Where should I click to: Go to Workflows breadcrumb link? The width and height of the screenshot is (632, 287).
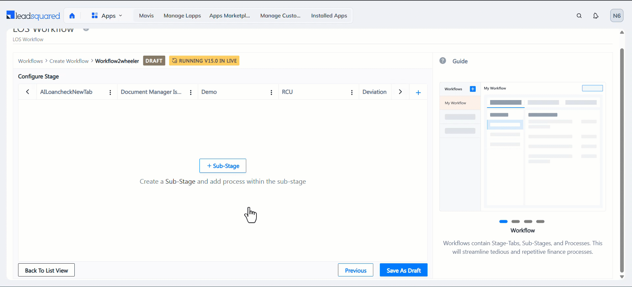pos(30,61)
